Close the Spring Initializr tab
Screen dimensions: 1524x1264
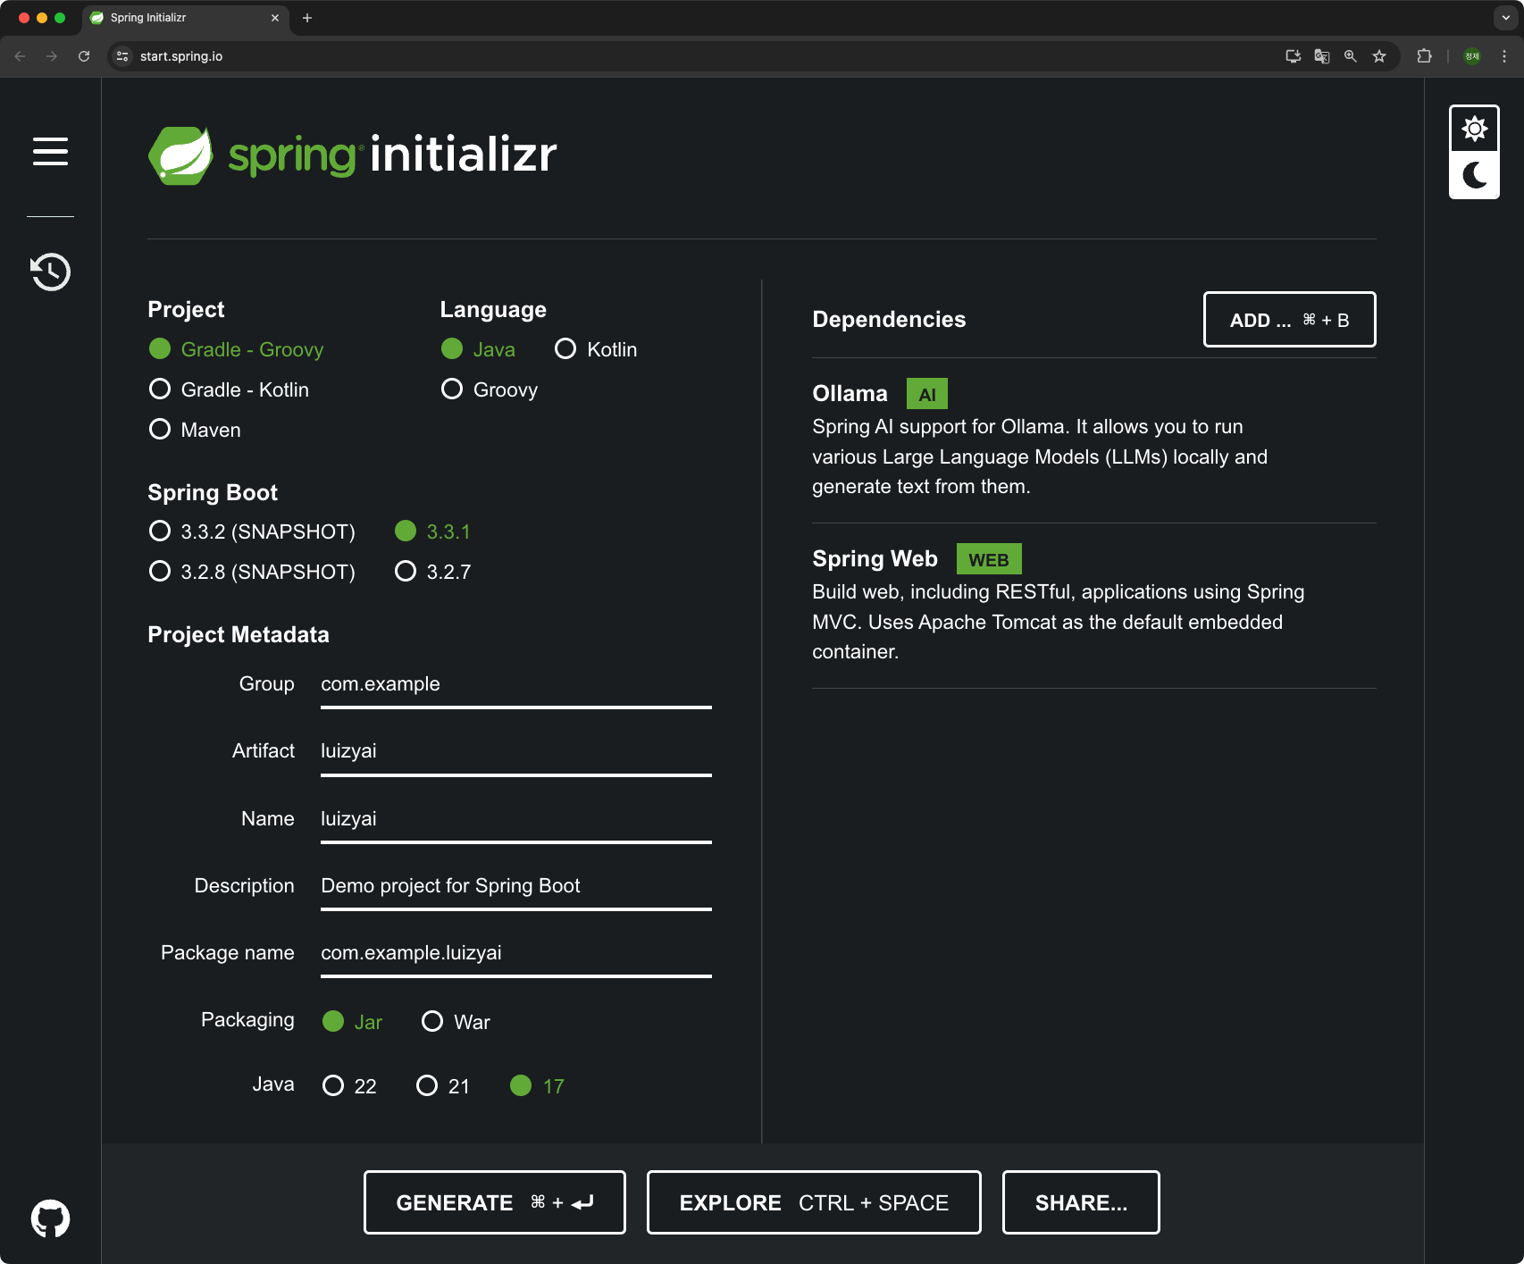pos(275,18)
